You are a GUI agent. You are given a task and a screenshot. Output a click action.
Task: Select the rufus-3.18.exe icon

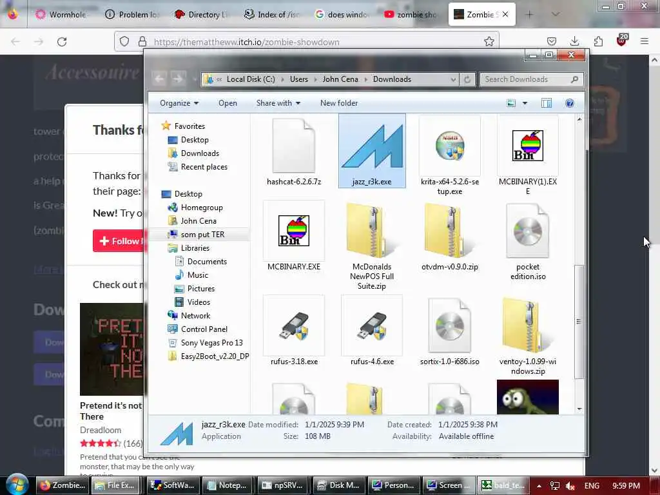coord(294,325)
